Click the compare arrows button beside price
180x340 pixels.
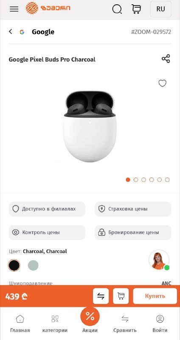pyautogui.click(x=101, y=296)
